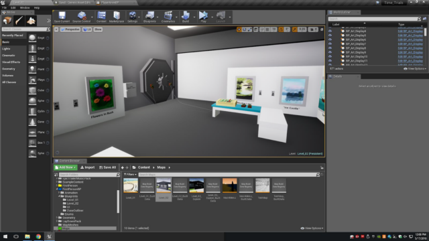Select the Paint mode brush icon
The height and width of the screenshot is (241, 429).
(19, 21)
